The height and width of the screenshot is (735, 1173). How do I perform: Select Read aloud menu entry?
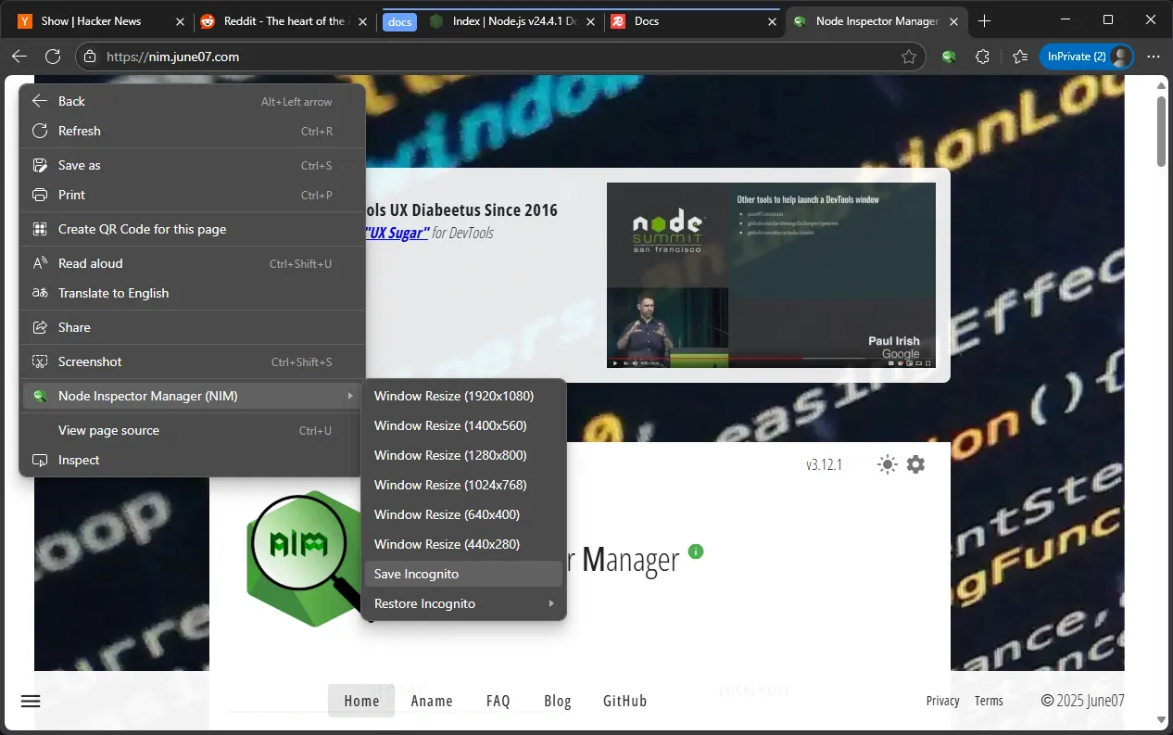click(x=193, y=263)
